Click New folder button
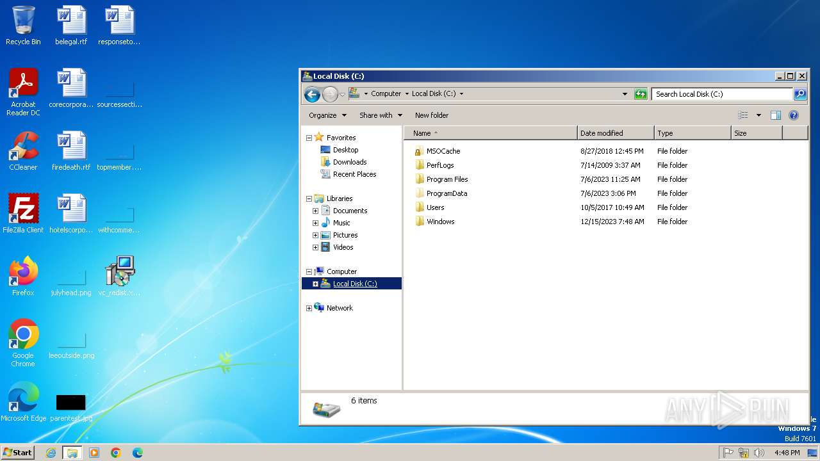This screenshot has width=820, height=461. [432, 115]
